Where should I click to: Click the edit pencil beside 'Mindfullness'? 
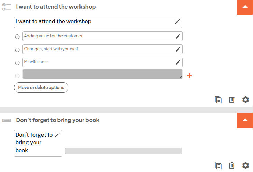click(x=178, y=62)
